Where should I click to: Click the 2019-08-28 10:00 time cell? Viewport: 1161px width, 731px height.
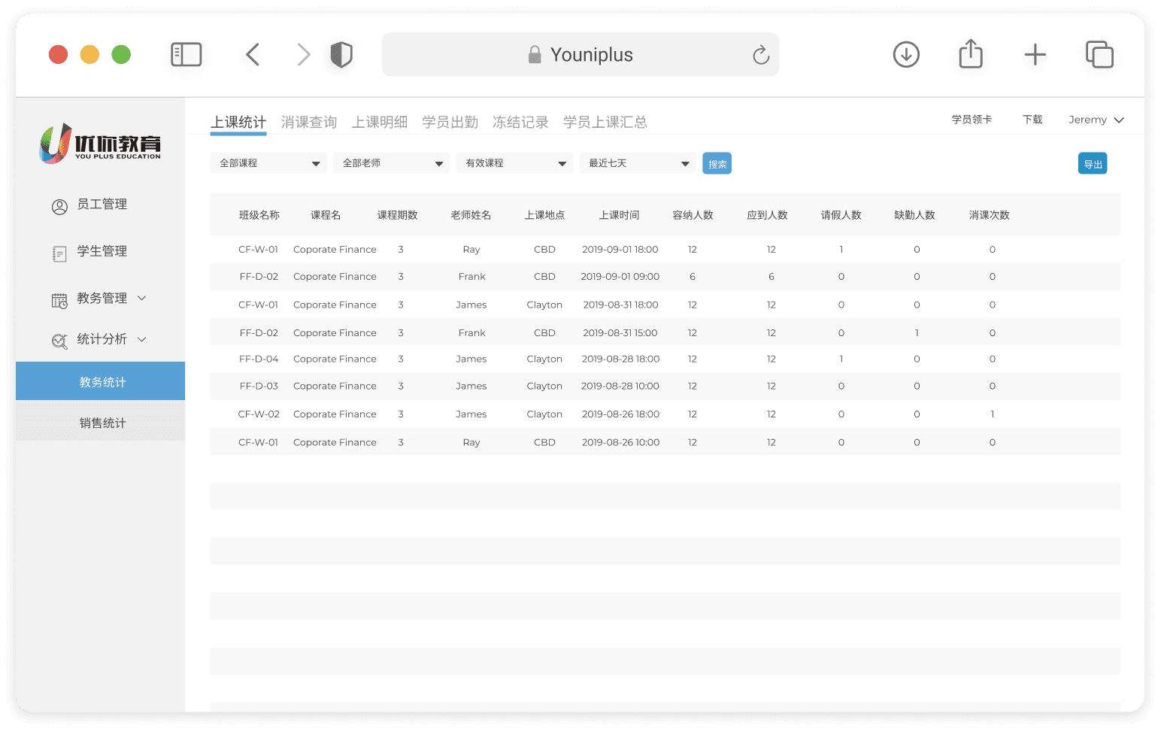620,387
